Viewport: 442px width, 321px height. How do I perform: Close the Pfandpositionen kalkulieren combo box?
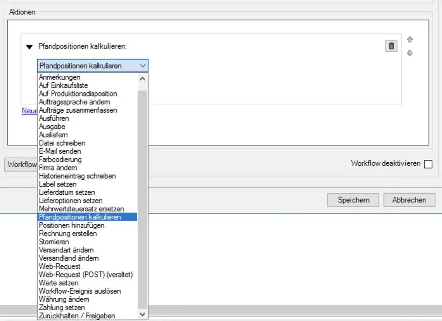coord(143,66)
